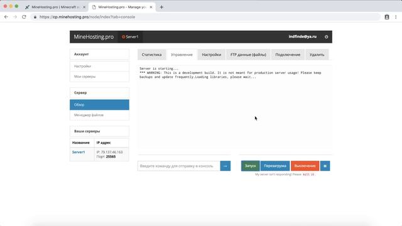Click the kill it link below the buttons

[x=308, y=175]
